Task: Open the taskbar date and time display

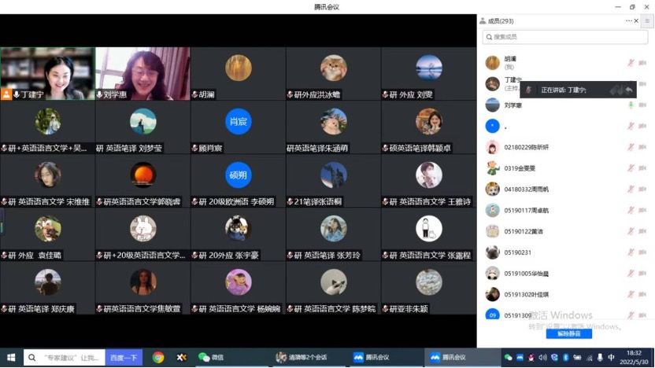Action: point(634,357)
